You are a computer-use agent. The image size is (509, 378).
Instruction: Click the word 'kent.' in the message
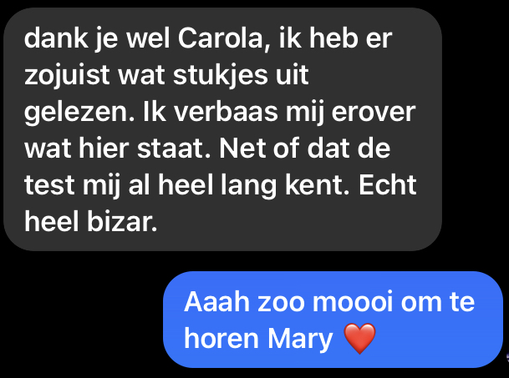(x=318, y=184)
